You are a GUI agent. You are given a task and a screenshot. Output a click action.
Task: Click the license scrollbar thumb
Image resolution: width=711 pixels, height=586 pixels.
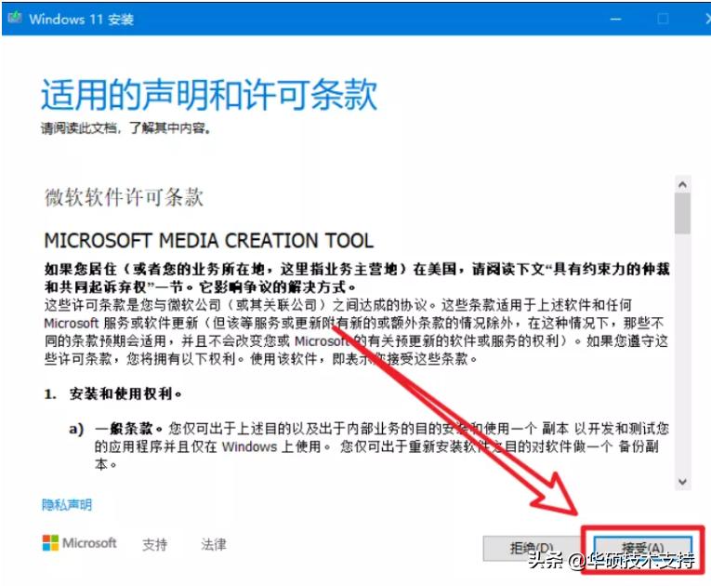pos(682,213)
